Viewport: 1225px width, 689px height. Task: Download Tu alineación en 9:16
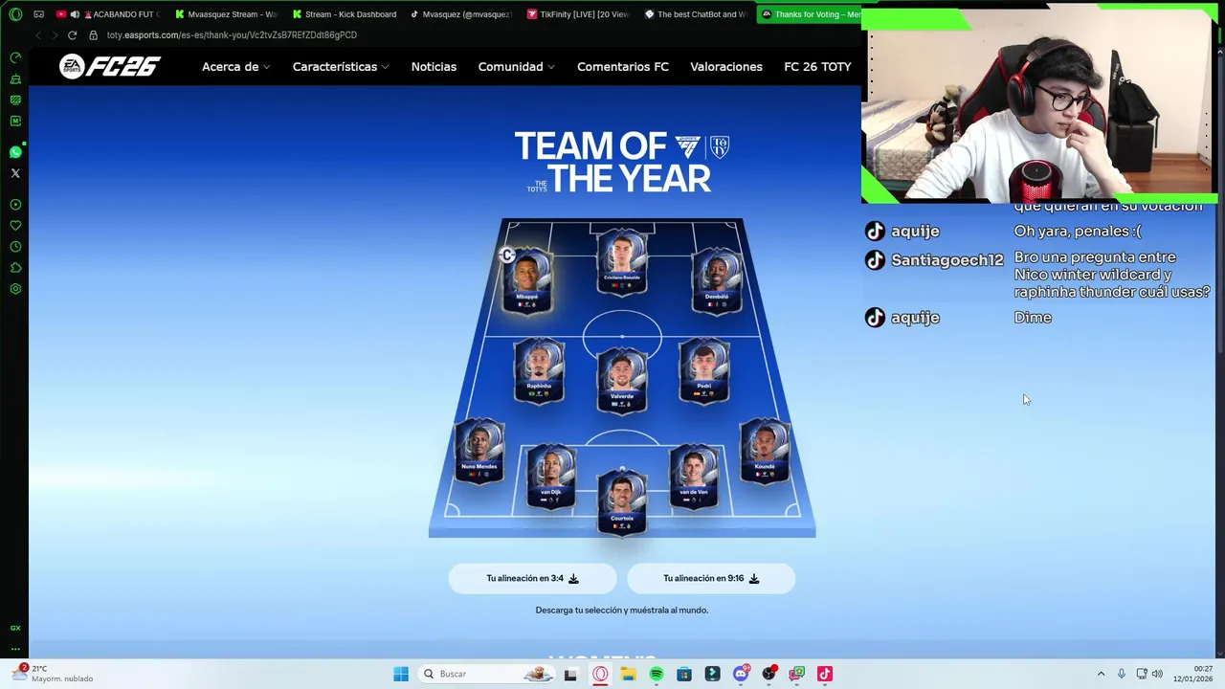(711, 578)
